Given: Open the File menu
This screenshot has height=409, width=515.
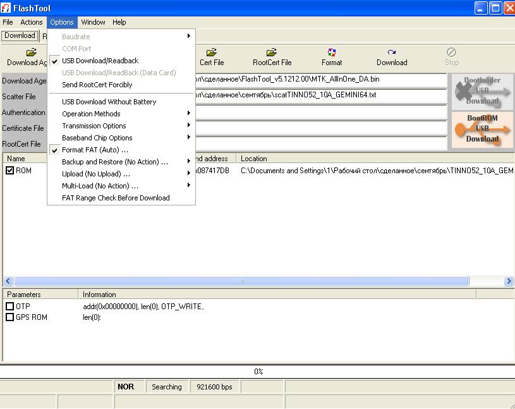Looking at the screenshot, I should (x=8, y=22).
